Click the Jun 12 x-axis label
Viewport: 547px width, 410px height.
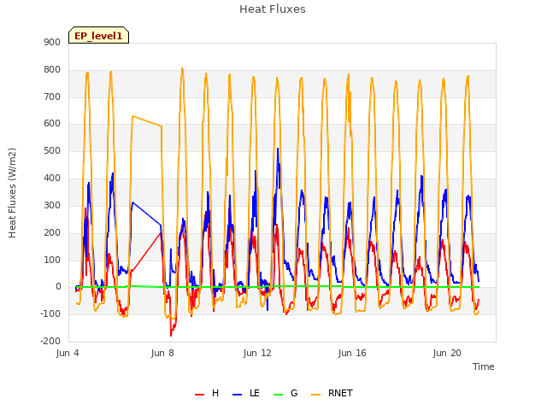click(x=257, y=353)
